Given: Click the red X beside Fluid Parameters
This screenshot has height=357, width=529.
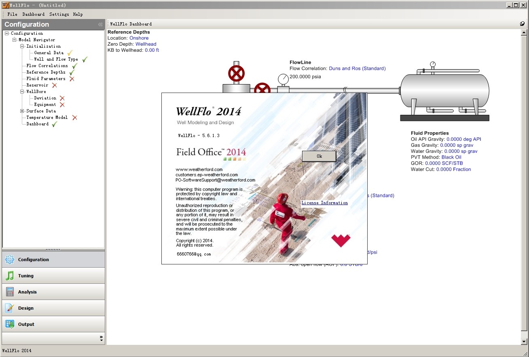Looking at the screenshot, I should click(x=72, y=79).
